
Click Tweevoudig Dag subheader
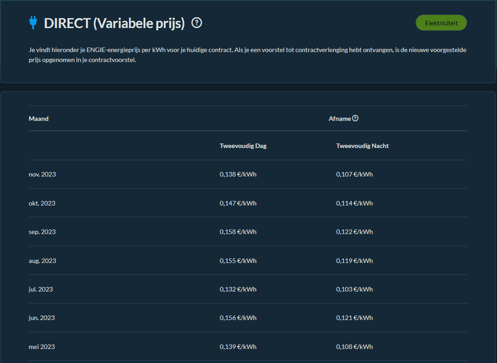(x=243, y=146)
